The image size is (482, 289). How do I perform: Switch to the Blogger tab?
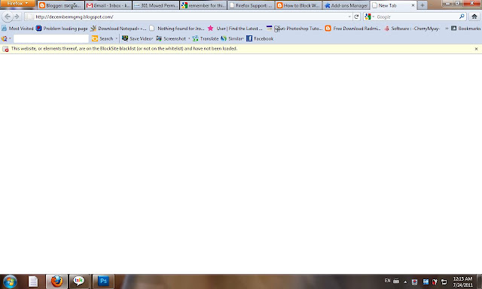click(x=61, y=5)
